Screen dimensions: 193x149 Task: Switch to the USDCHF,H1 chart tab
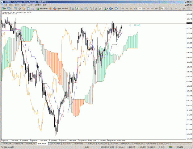click(x=30, y=143)
